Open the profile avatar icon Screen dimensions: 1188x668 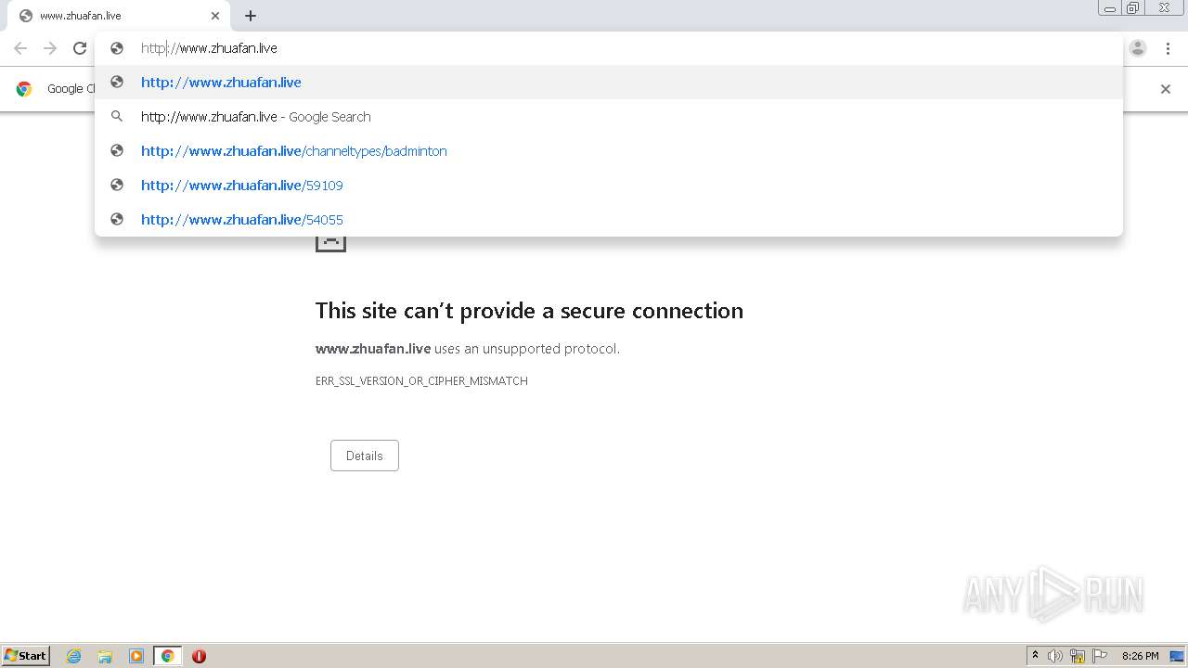pos(1138,48)
